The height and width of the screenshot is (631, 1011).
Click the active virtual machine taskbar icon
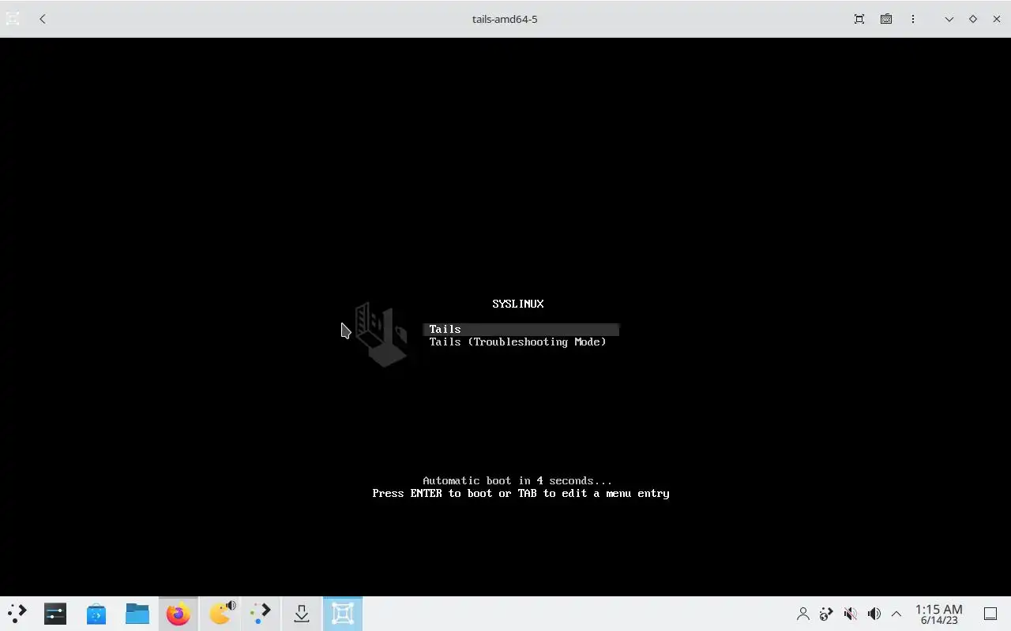(x=343, y=614)
